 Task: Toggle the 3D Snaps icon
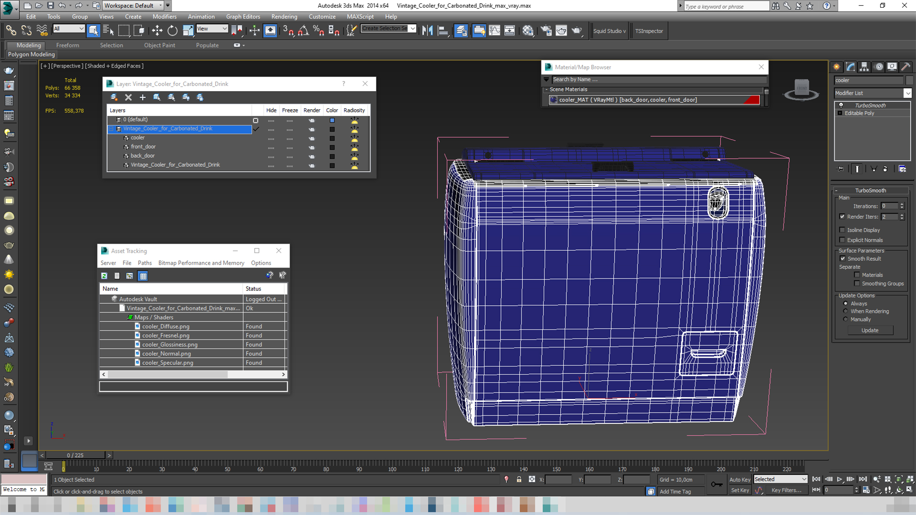[288, 31]
